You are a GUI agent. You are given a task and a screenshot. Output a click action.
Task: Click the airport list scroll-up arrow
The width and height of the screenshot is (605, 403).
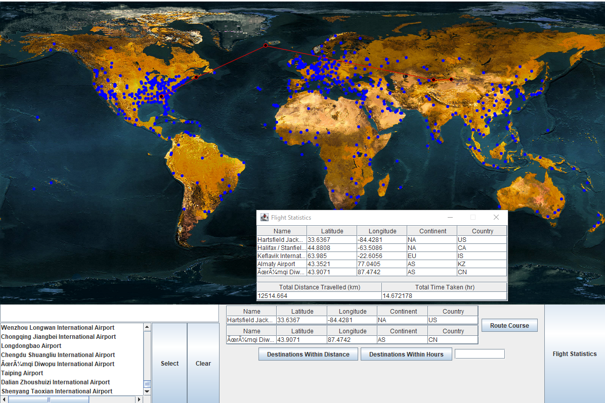pos(147,327)
